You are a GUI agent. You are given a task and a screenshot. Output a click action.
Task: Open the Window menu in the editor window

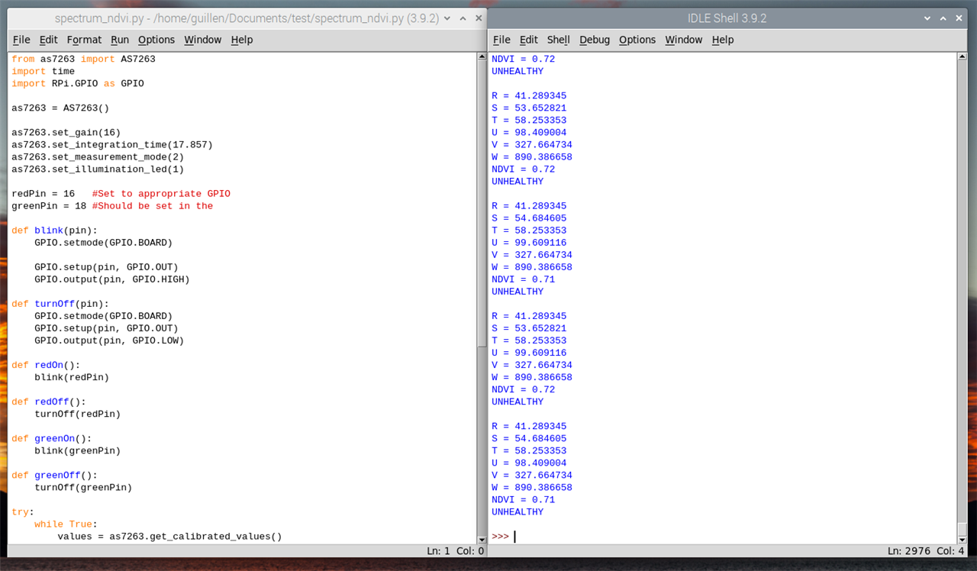(x=203, y=40)
